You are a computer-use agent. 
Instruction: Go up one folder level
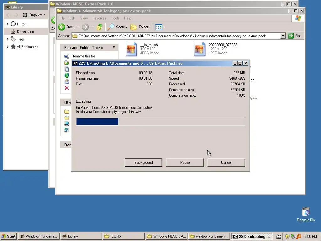click(100, 27)
